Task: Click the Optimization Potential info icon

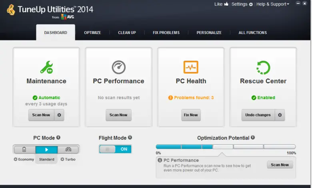Action: [x=253, y=138]
